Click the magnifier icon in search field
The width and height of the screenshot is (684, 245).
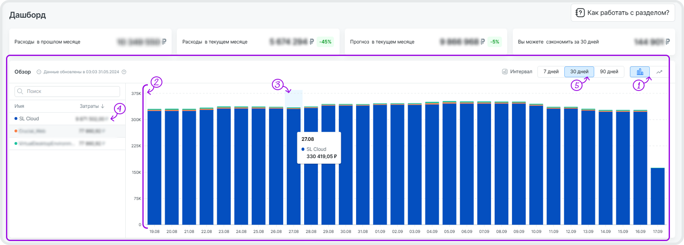tap(20, 91)
